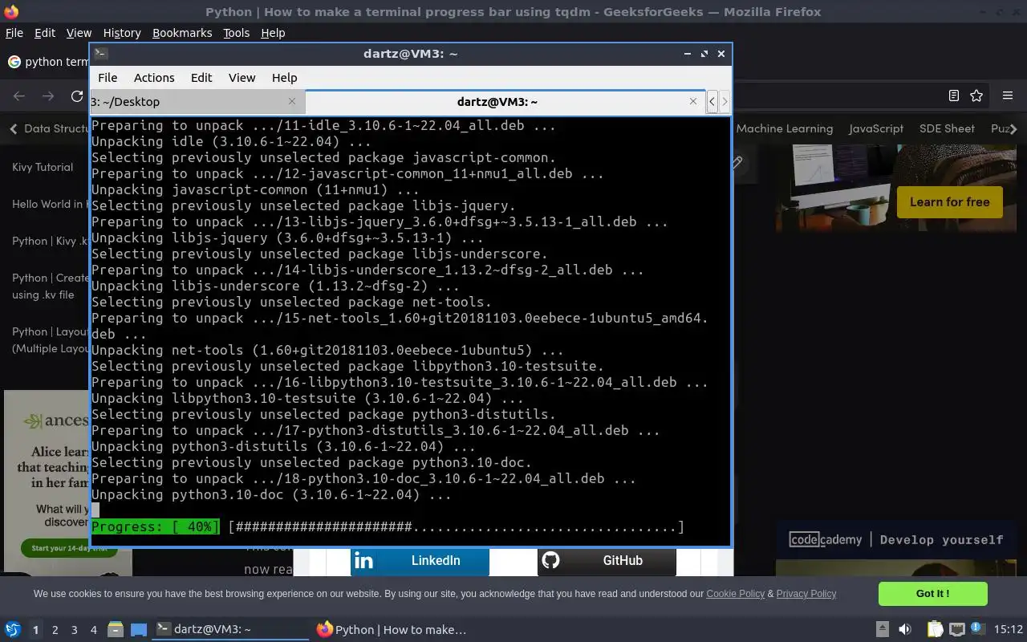Open the Privacy Policy link
The image size is (1027, 642).
(x=806, y=594)
